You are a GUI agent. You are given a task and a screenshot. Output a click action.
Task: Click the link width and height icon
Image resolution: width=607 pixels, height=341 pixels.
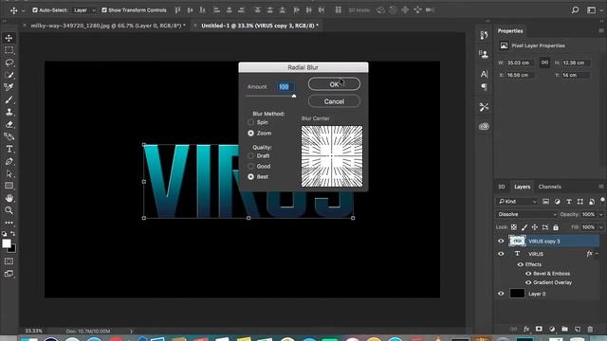[544, 63]
